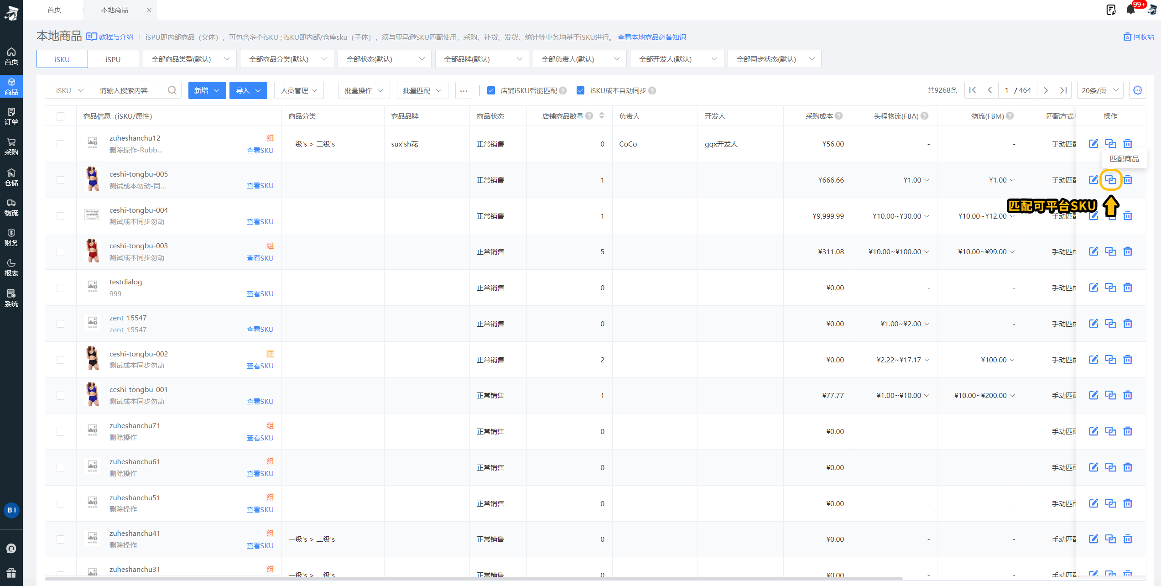Open 回收站 link
This screenshot has width=1161, height=586.
tap(1139, 37)
